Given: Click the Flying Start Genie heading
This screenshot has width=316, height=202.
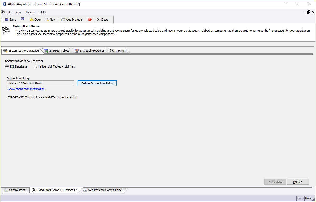Looking at the screenshot, I should [26, 26].
